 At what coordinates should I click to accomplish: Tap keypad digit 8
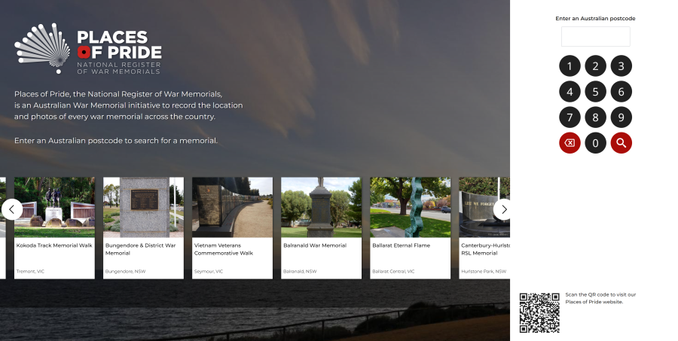[x=595, y=117]
